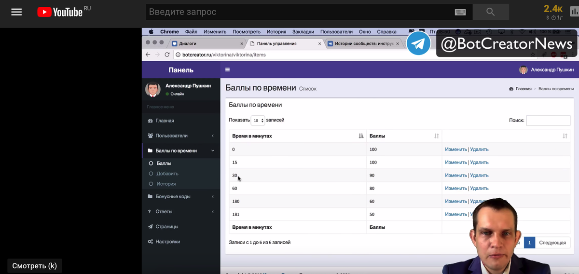Screen dimensions: 579x274
Task: Click Удалить link for the 30 minutes row
Action: click(x=479, y=176)
